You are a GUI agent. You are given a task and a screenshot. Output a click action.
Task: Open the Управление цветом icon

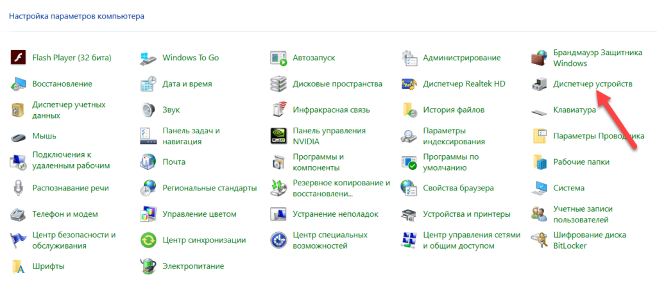[147, 214]
